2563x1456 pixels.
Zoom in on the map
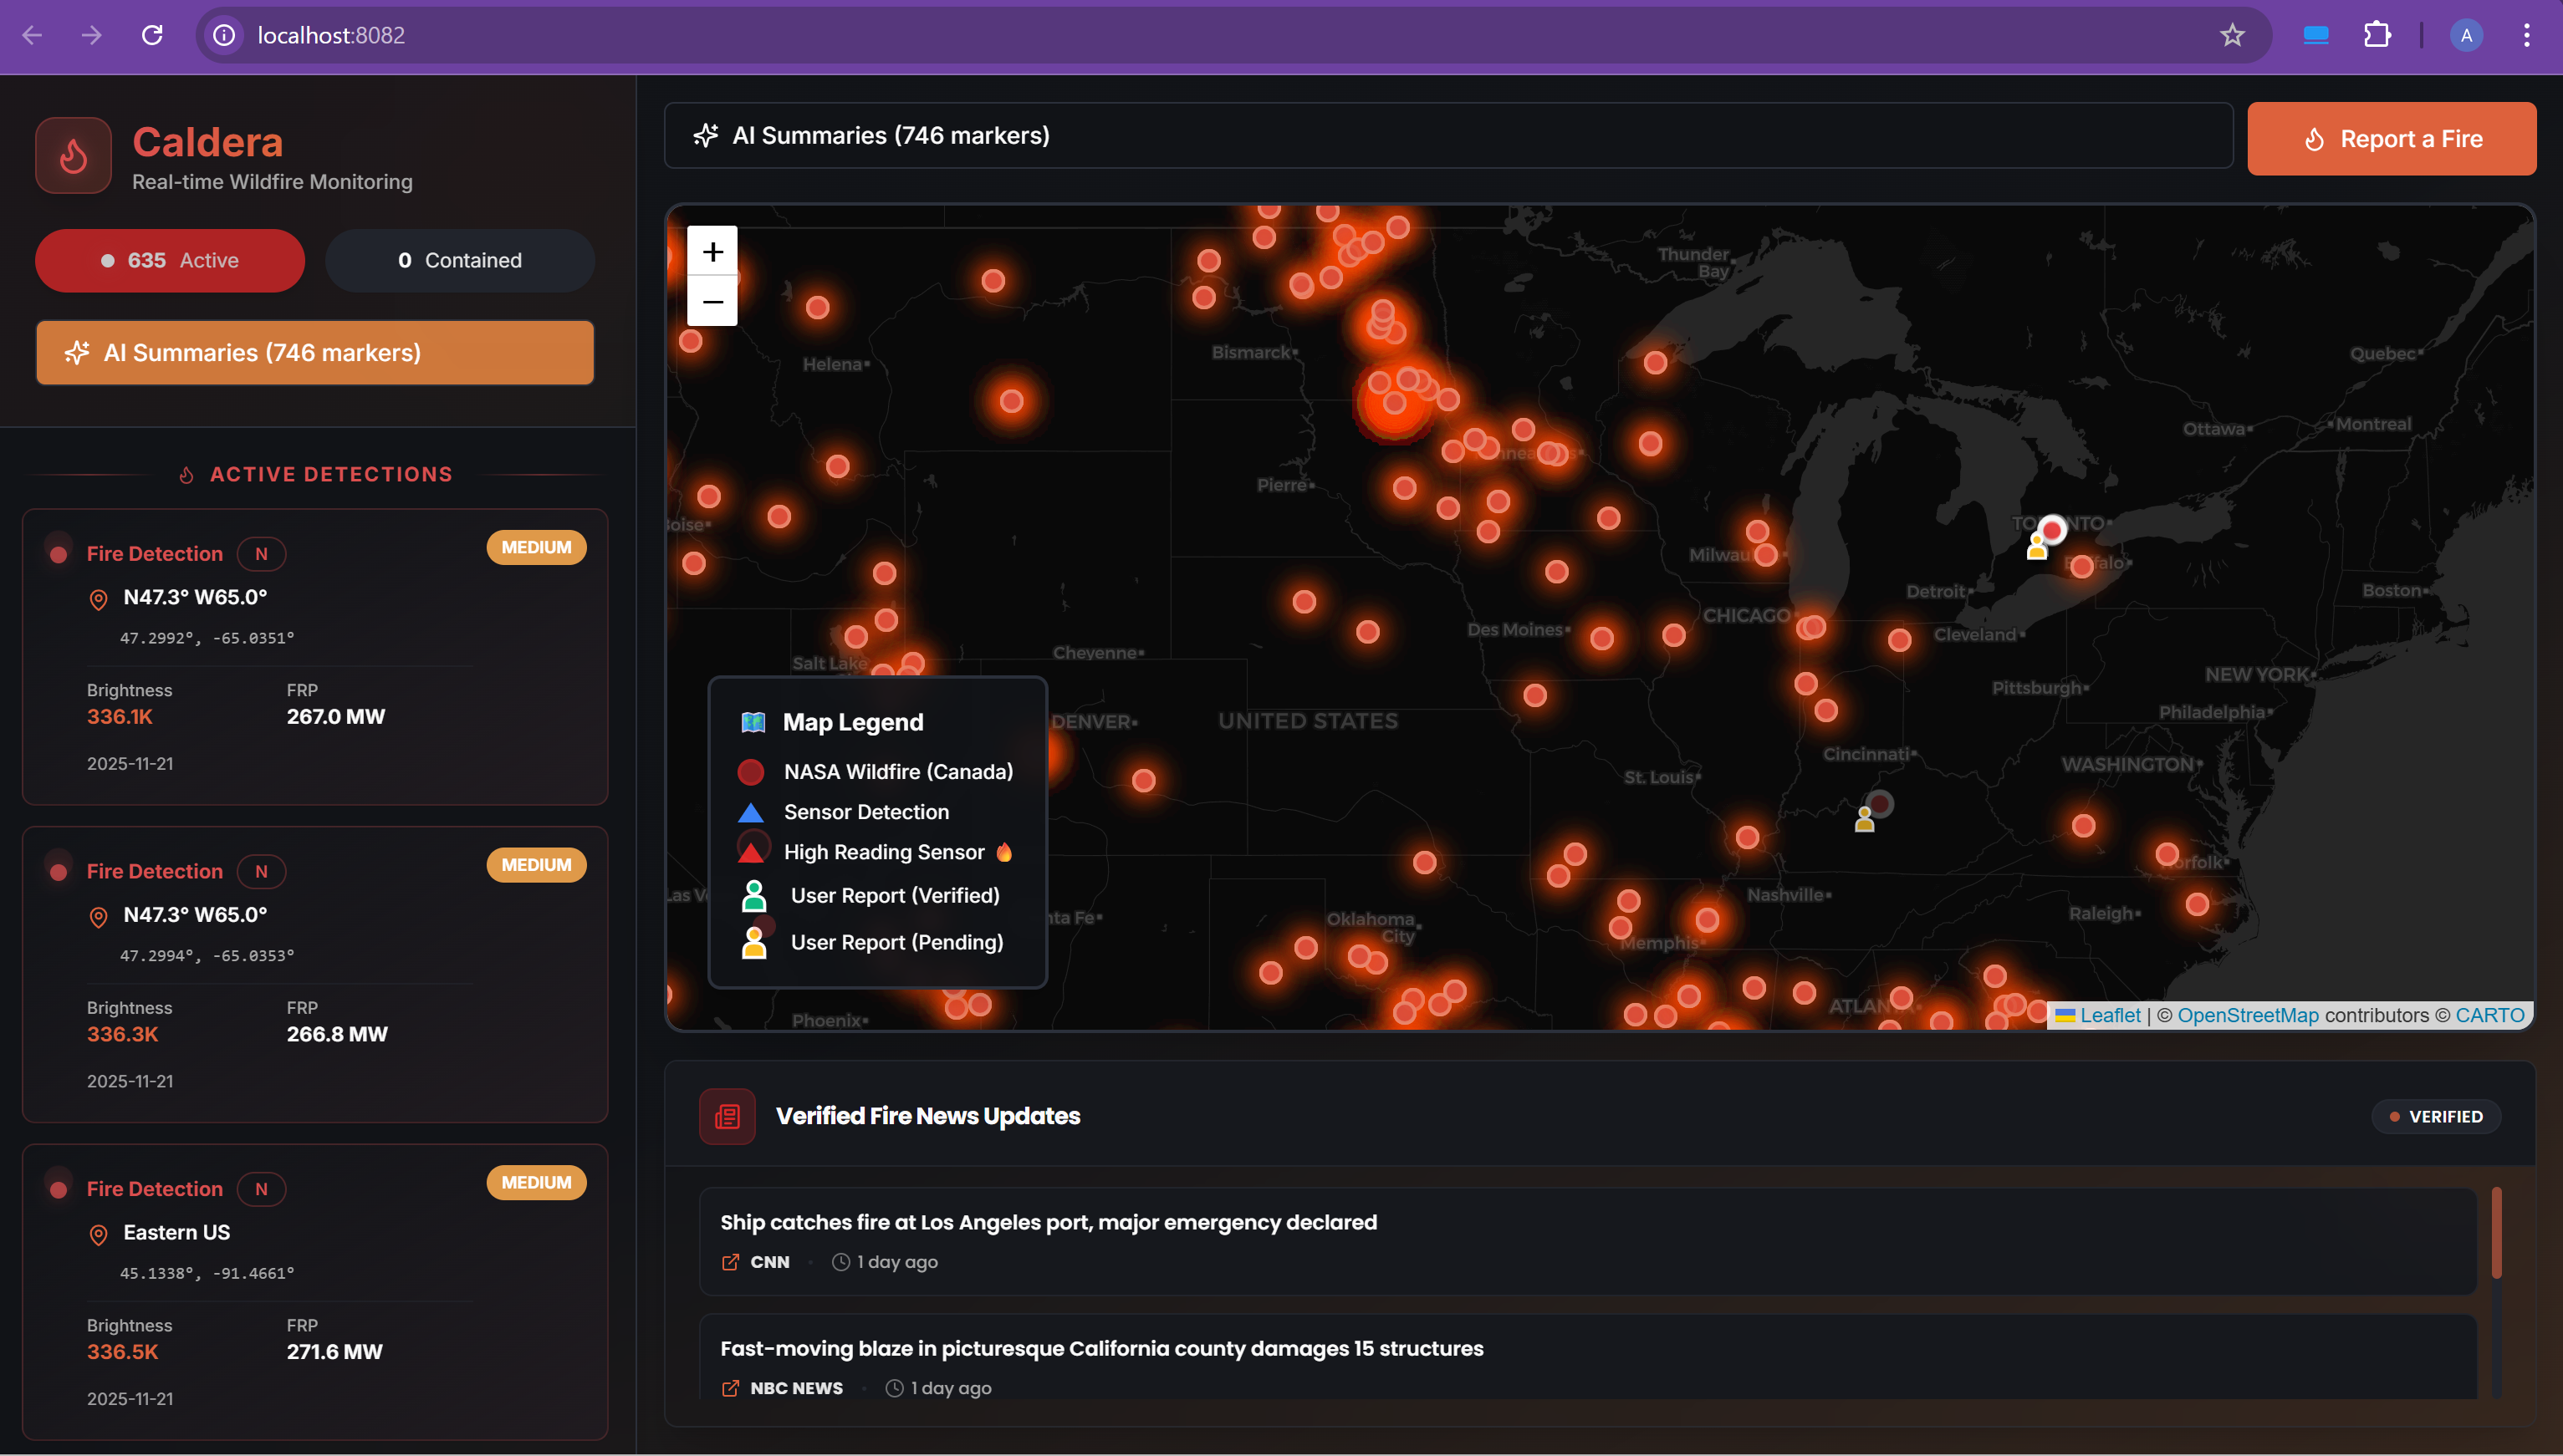(712, 251)
